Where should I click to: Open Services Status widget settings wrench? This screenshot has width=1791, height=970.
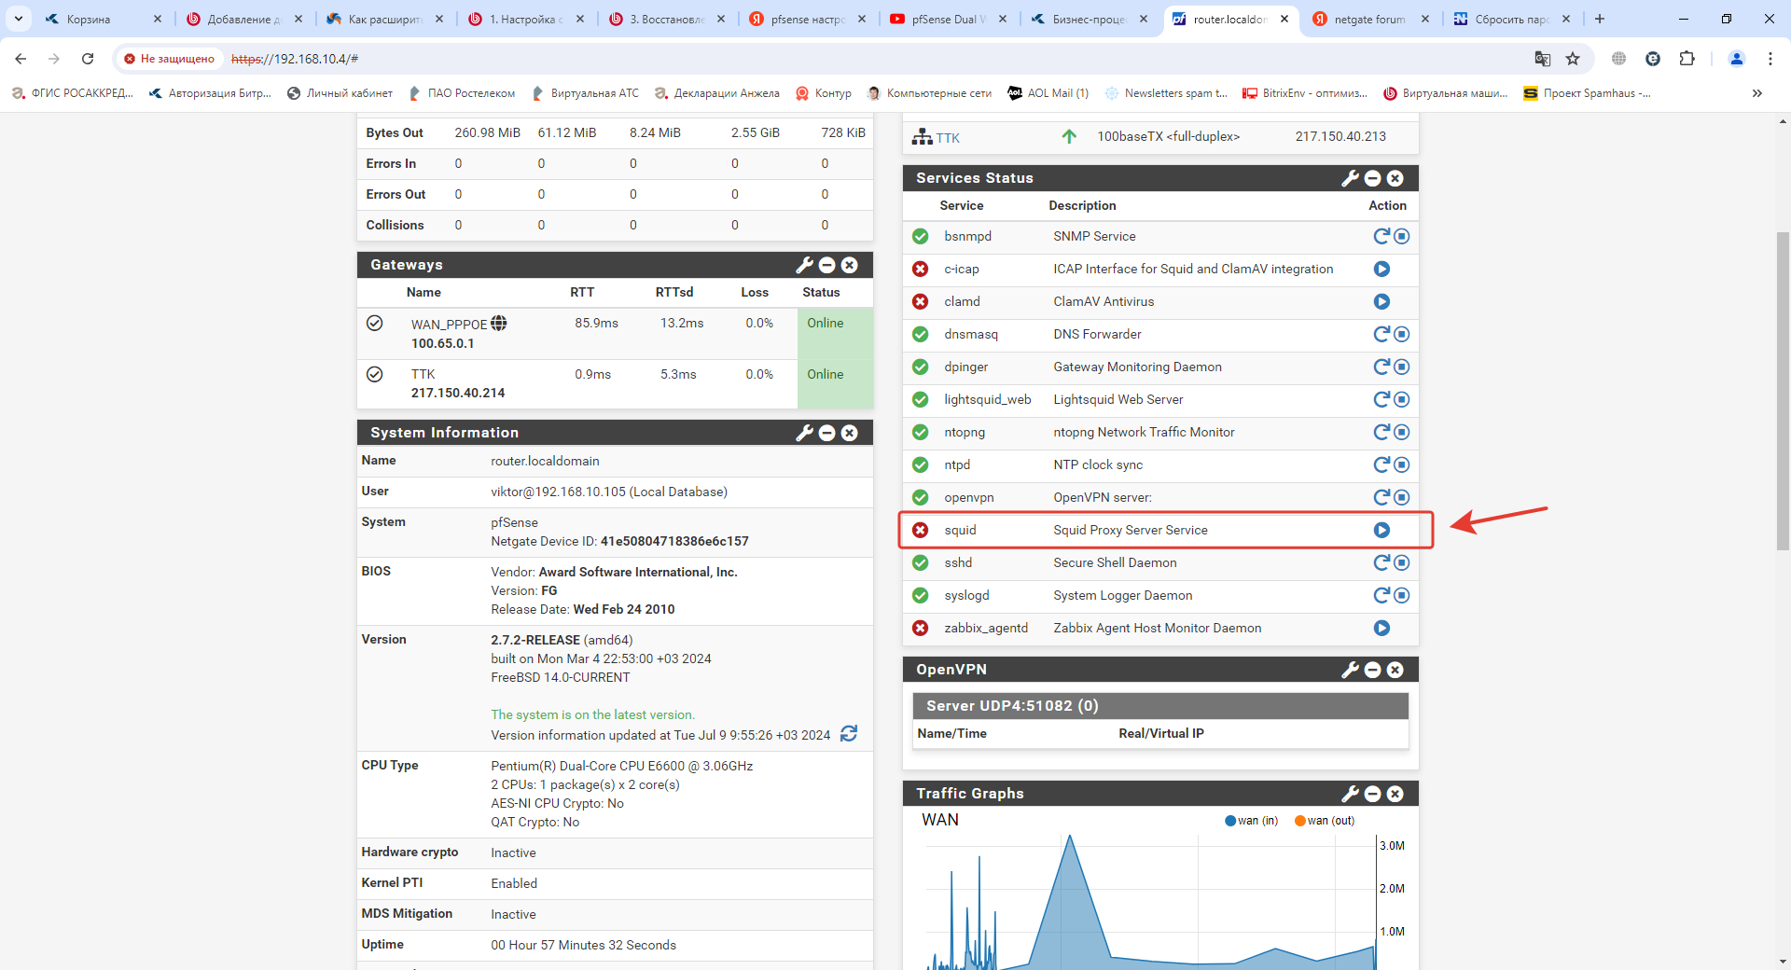1350,178
